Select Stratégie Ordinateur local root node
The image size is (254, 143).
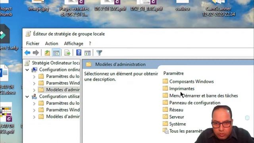click(x=56, y=63)
